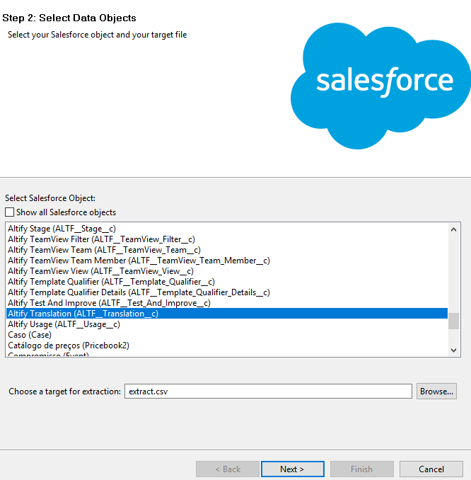Click the disabled < Back button
The width and height of the screenshot is (471, 480).
(x=228, y=469)
